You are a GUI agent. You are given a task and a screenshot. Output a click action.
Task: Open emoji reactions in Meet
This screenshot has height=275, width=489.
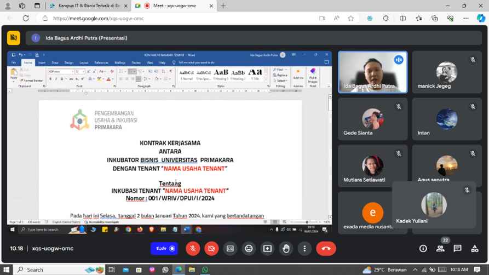click(249, 249)
